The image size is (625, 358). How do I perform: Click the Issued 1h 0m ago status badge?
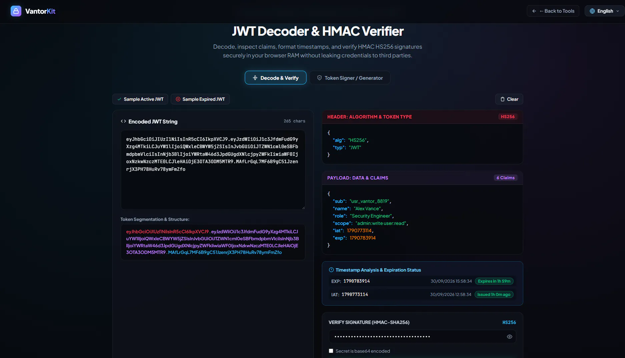(x=494, y=294)
